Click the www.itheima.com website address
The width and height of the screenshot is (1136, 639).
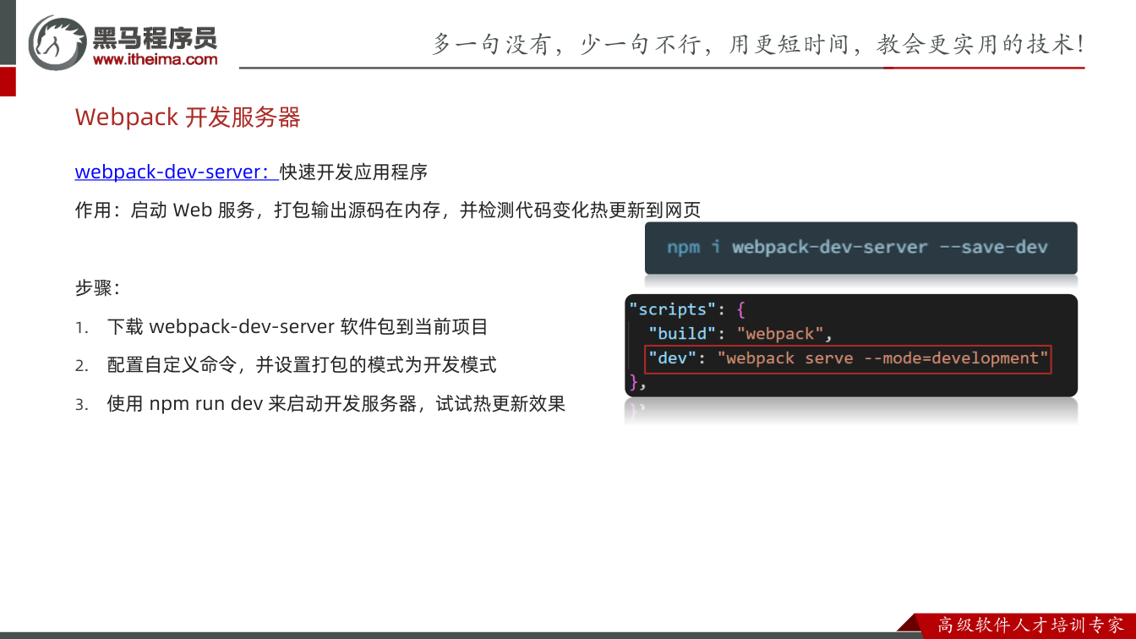pyautogui.click(x=155, y=59)
